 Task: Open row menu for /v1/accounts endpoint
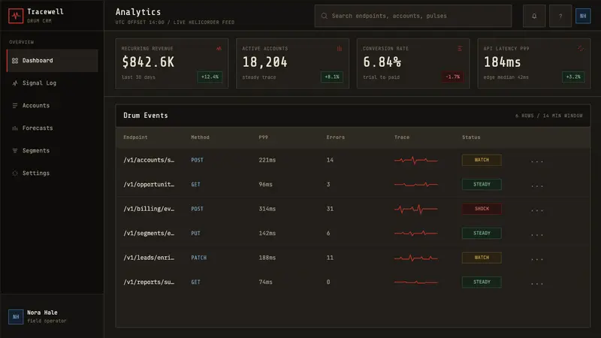(x=536, y=161)
